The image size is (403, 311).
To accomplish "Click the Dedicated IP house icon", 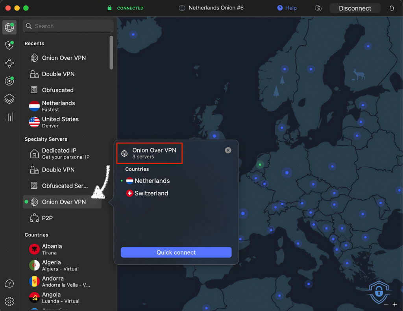I will click(x=34, y=154).
